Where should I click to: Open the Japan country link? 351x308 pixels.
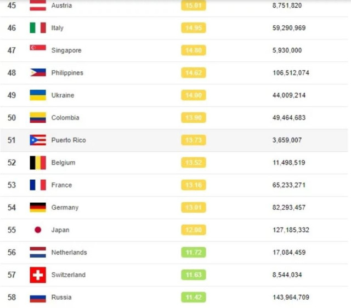(x=60, y=230)
